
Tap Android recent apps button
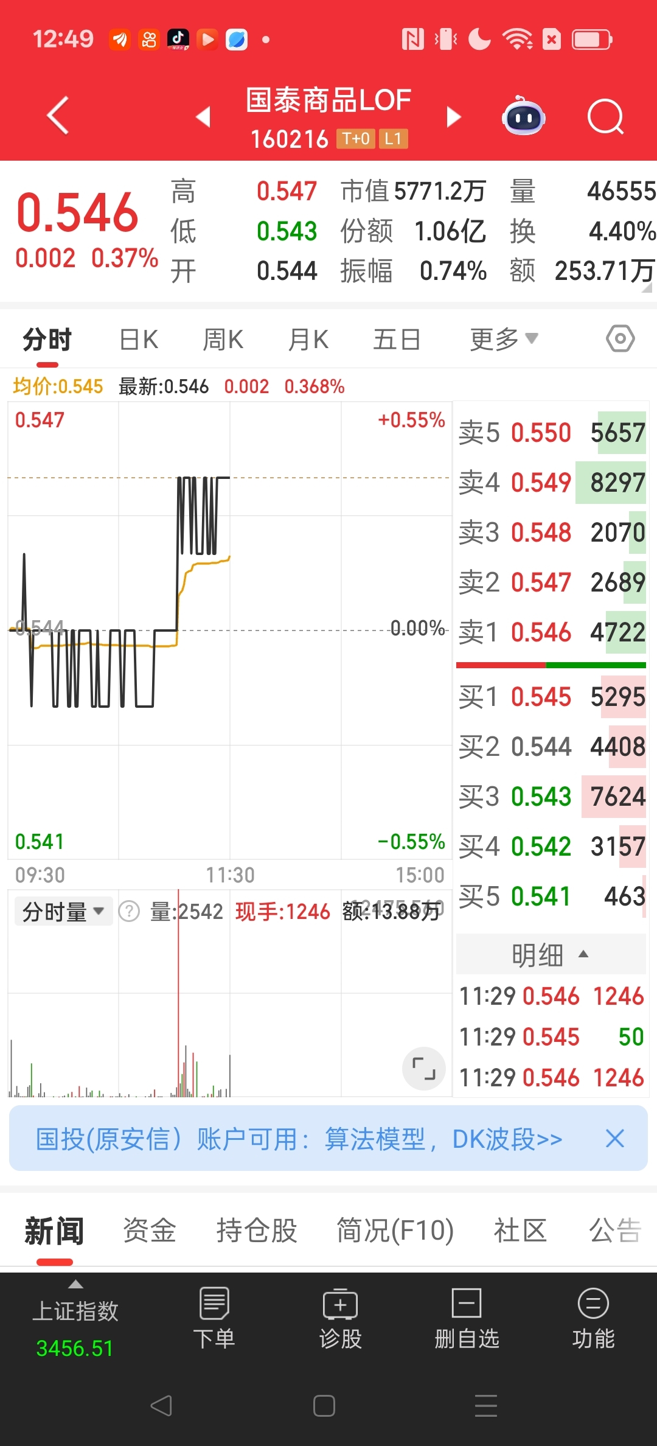point(486,1406)
